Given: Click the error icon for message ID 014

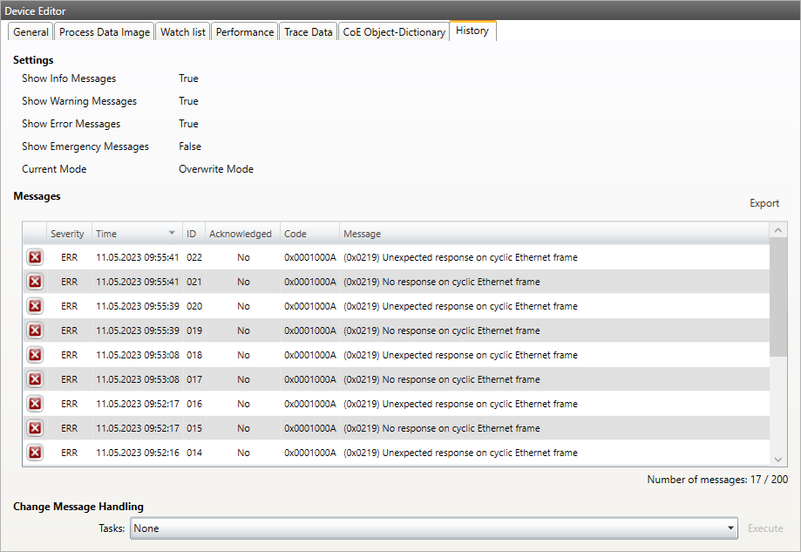Looking at the screenshot, I should [35, 453].
